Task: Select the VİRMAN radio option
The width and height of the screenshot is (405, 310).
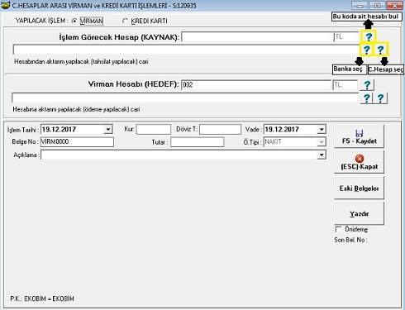Action: pos(74,21)
